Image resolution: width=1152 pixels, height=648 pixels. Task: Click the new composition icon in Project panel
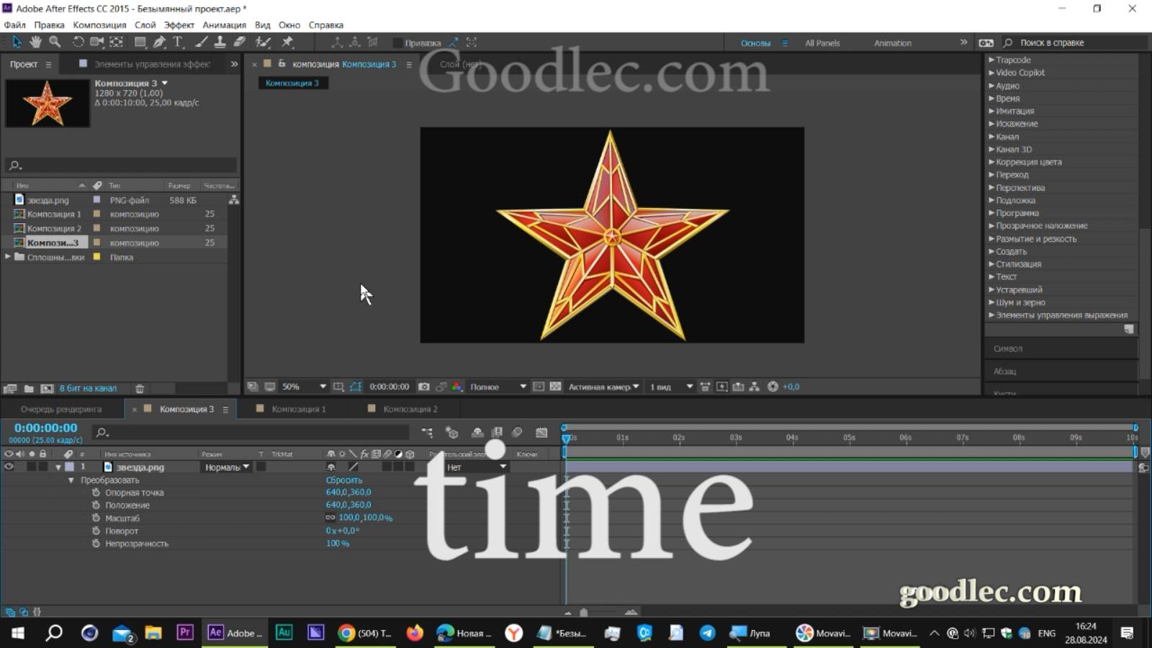coord(47,389)
